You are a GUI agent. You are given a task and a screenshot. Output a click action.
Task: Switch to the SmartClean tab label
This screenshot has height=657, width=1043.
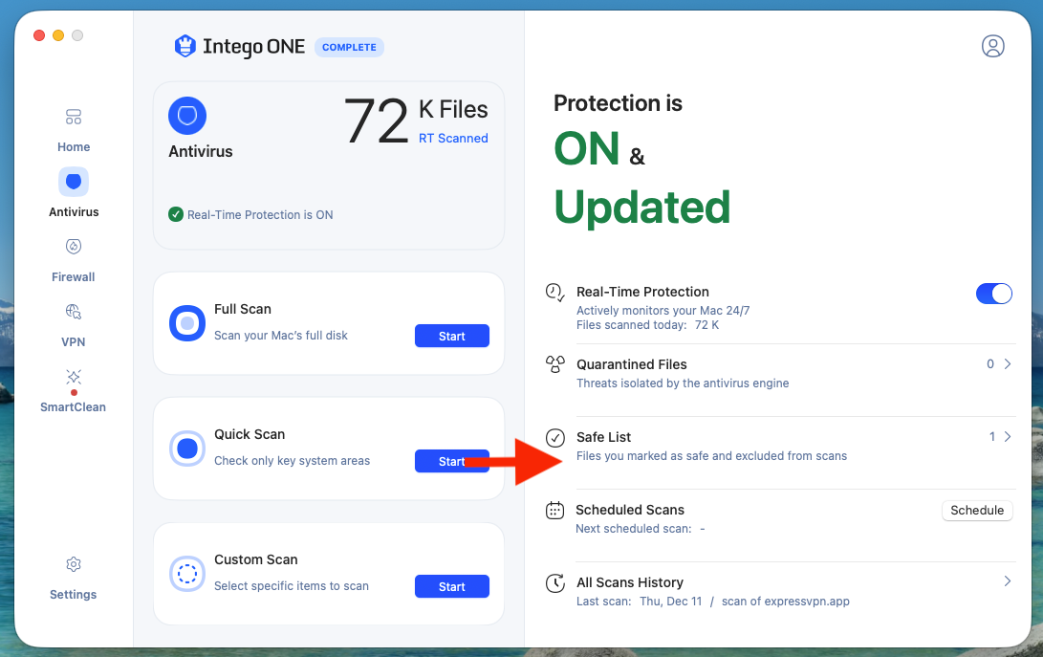(74, 407)
